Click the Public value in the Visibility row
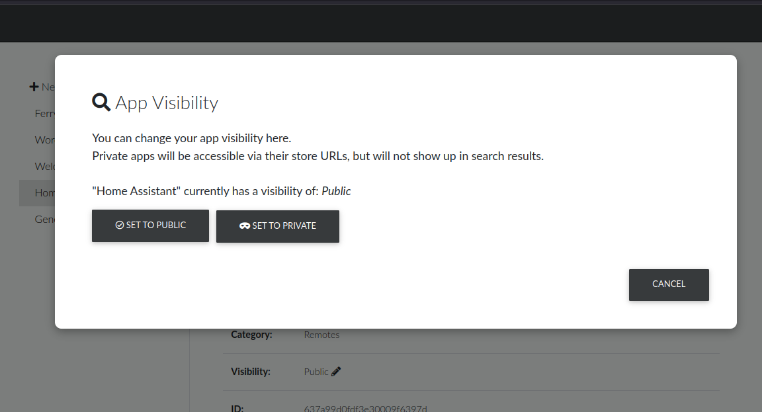 tap(316, 372)
